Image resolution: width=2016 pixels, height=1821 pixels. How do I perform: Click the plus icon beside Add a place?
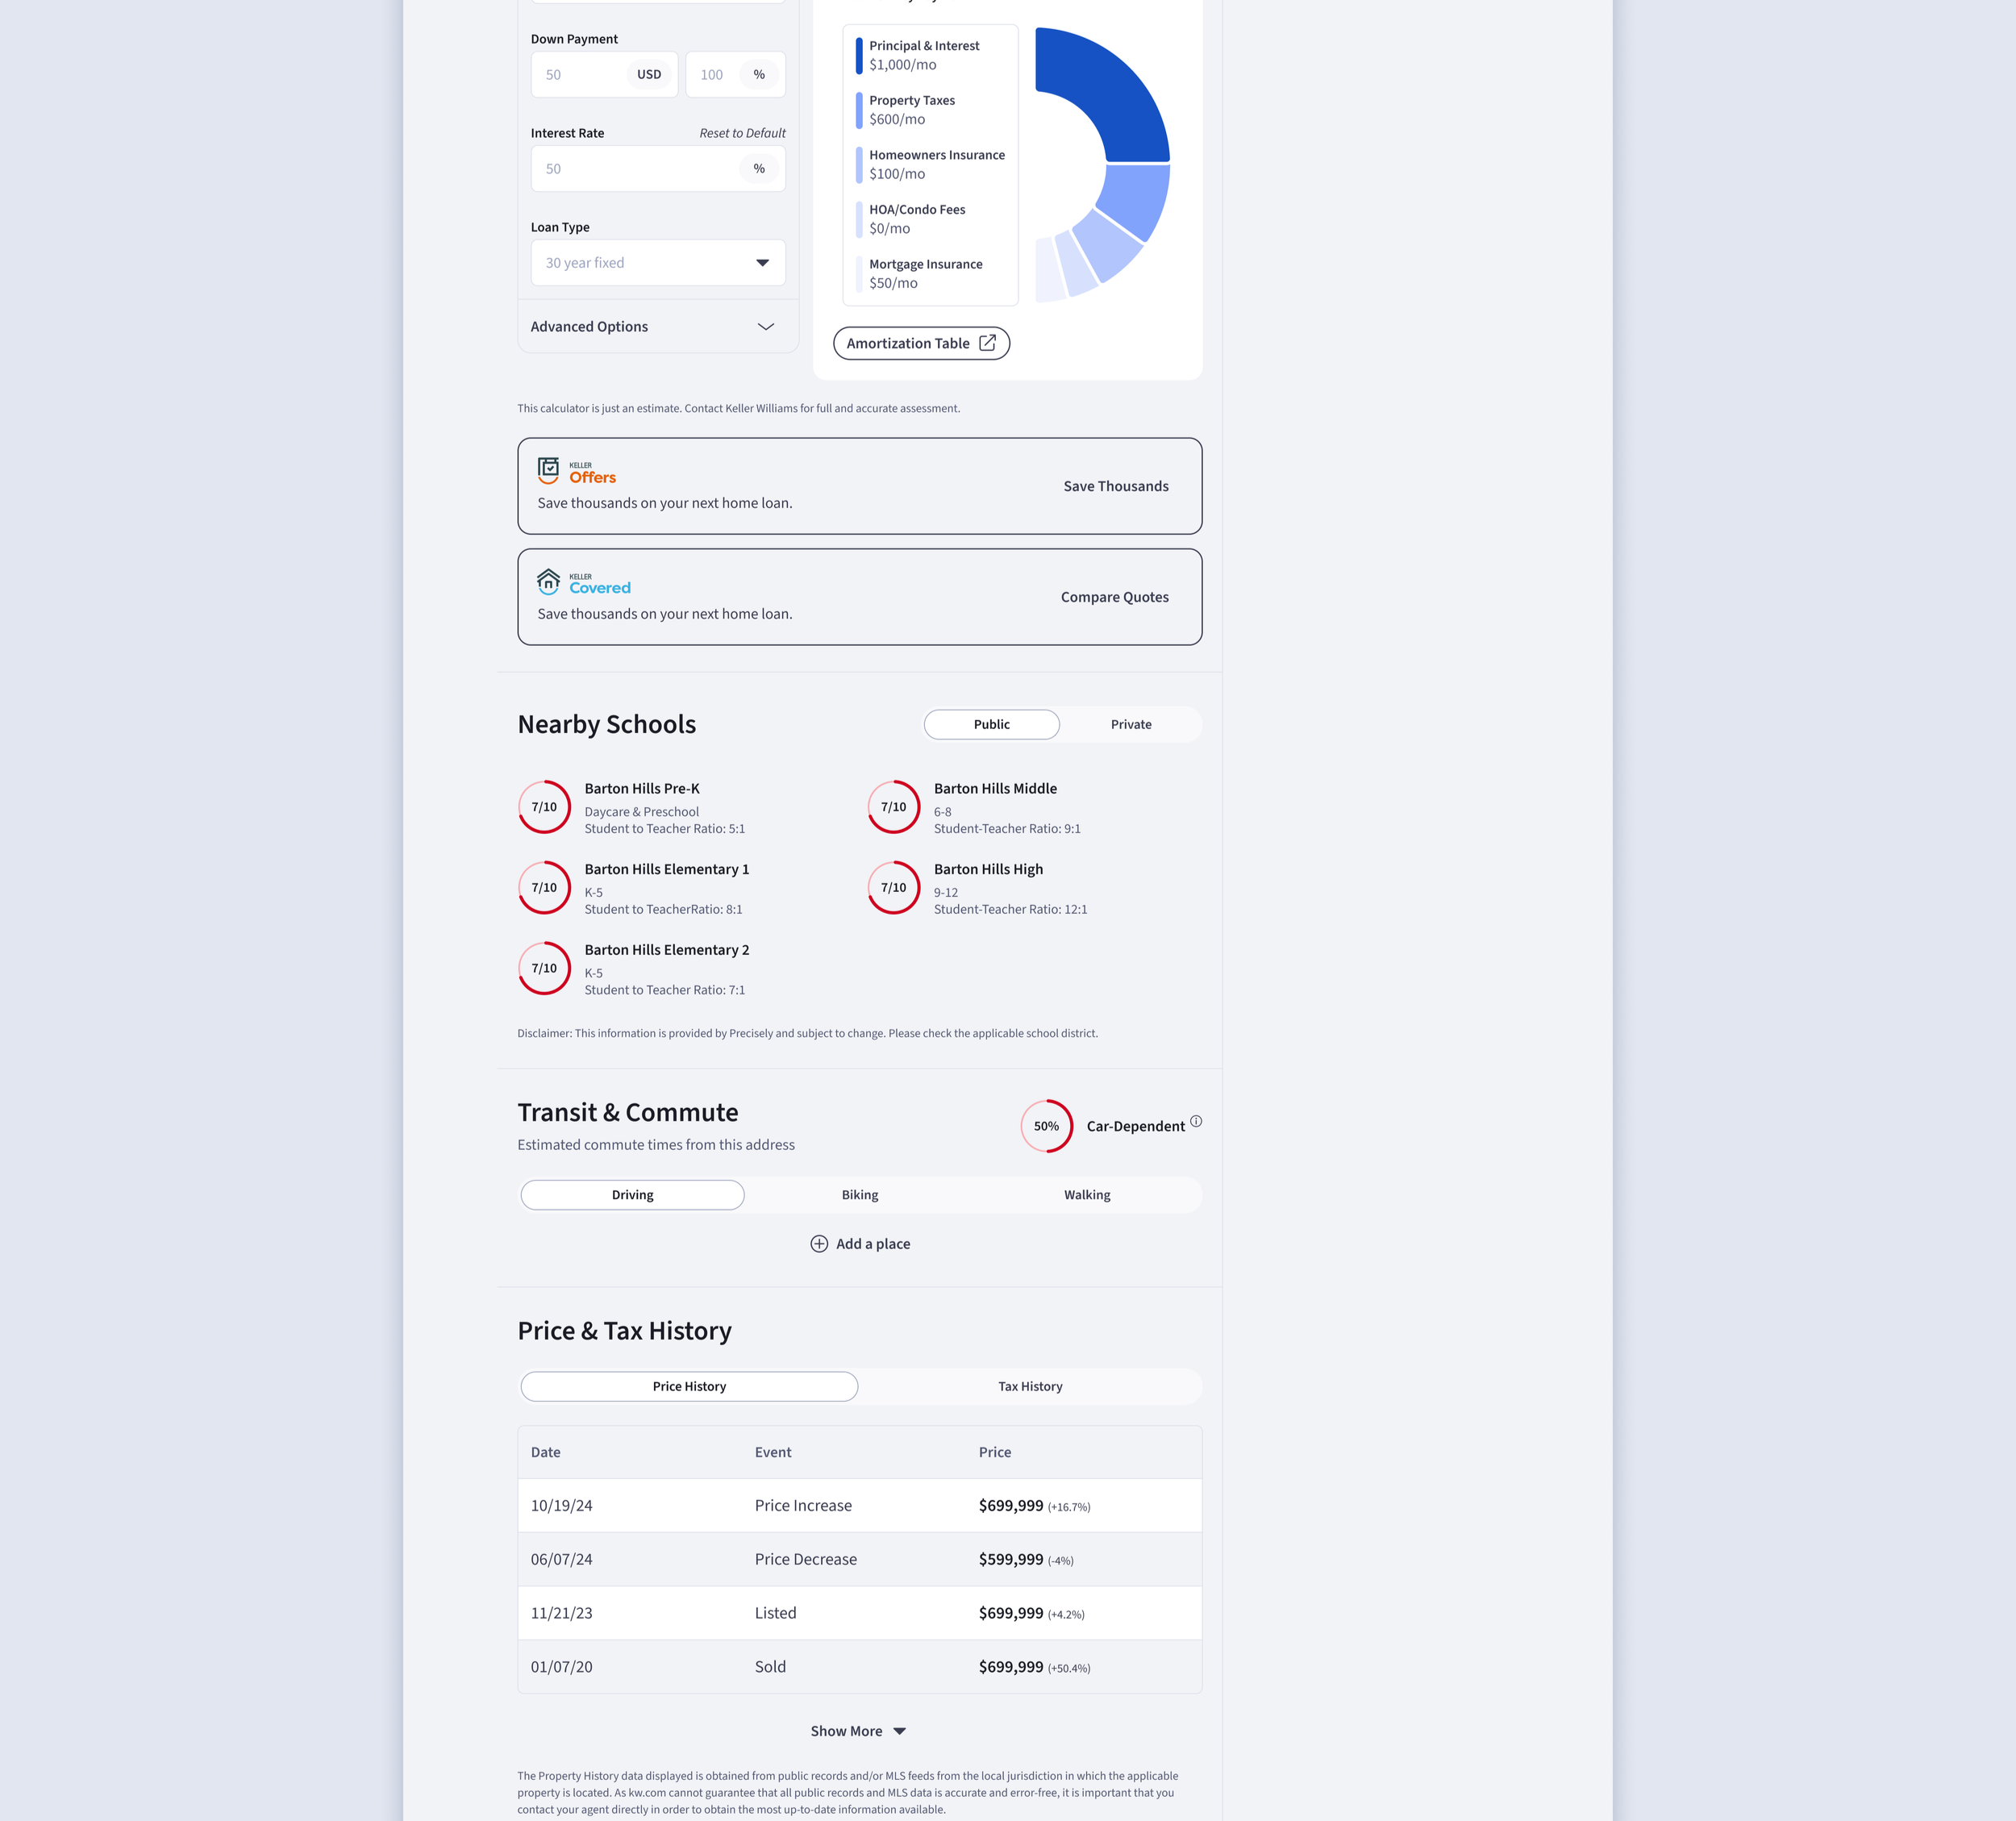pyautogui.click(x=819, y=1244)
